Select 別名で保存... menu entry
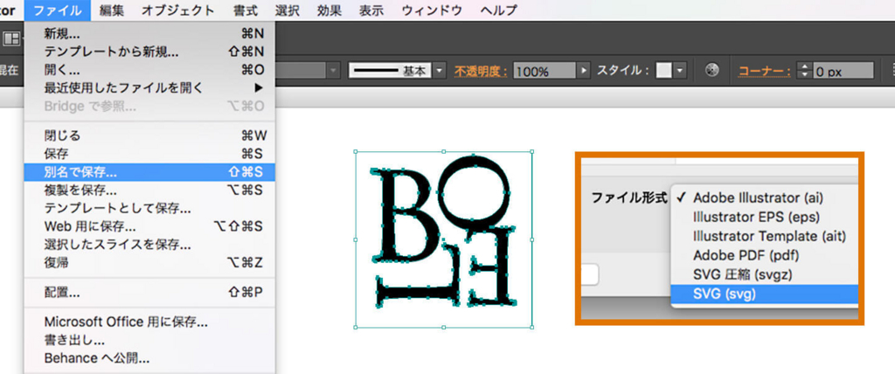 (x=149, y=172)
